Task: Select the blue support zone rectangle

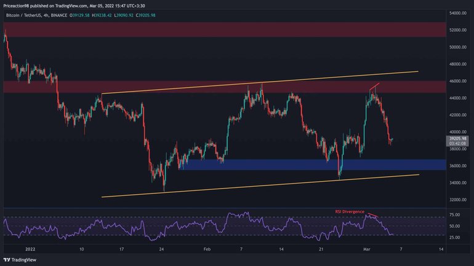Action: (313, 165)
